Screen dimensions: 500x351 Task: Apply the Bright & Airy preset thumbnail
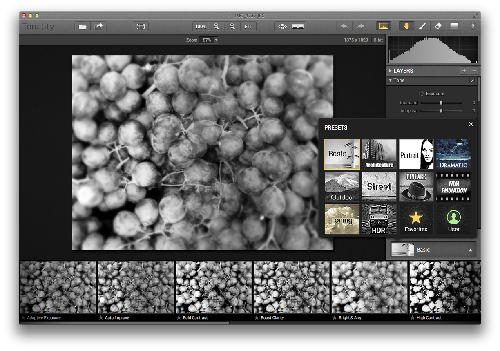pos(370,287)
